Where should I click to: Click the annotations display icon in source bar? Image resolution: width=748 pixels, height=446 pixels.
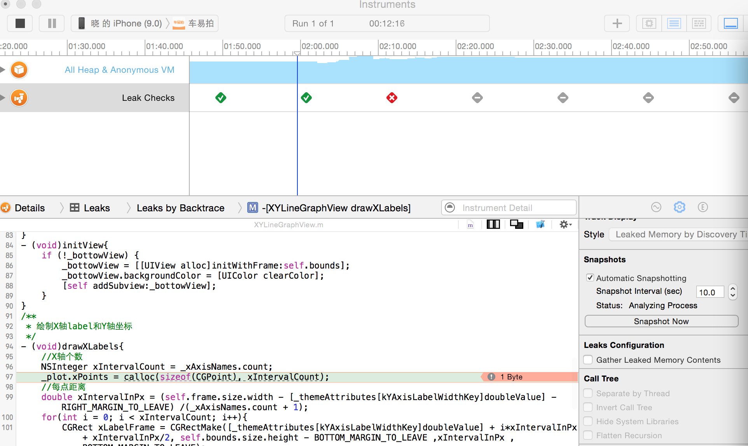click(x=517, y=225)
